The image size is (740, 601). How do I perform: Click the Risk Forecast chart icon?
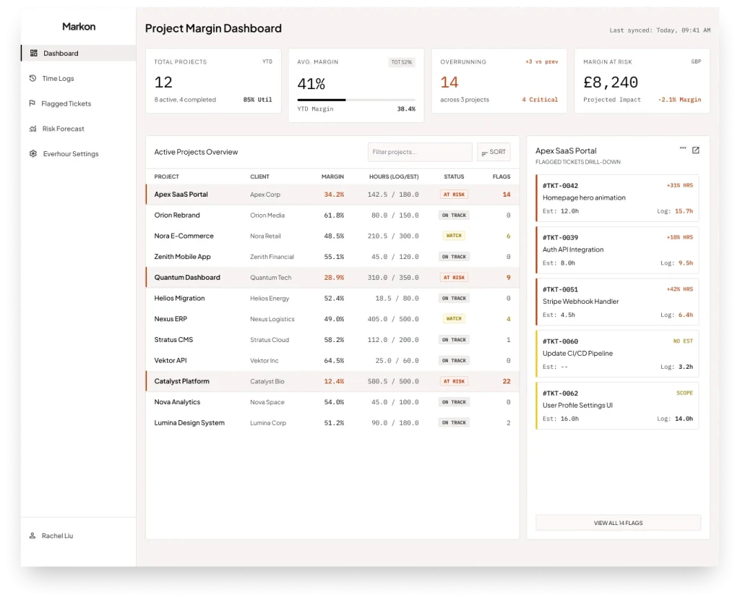[x=33, y=128]
